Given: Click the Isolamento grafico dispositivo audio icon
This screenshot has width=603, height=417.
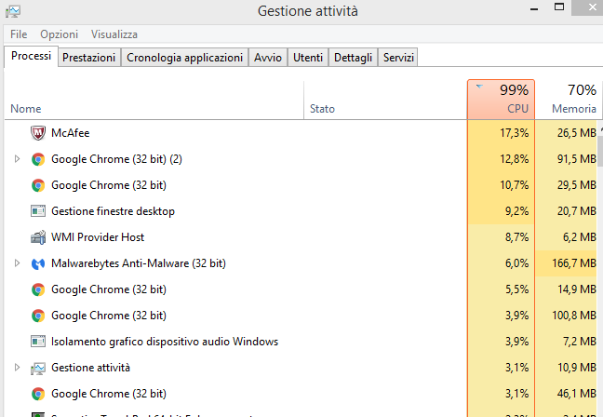Looking at the screenshot, I should pos(38,342).
